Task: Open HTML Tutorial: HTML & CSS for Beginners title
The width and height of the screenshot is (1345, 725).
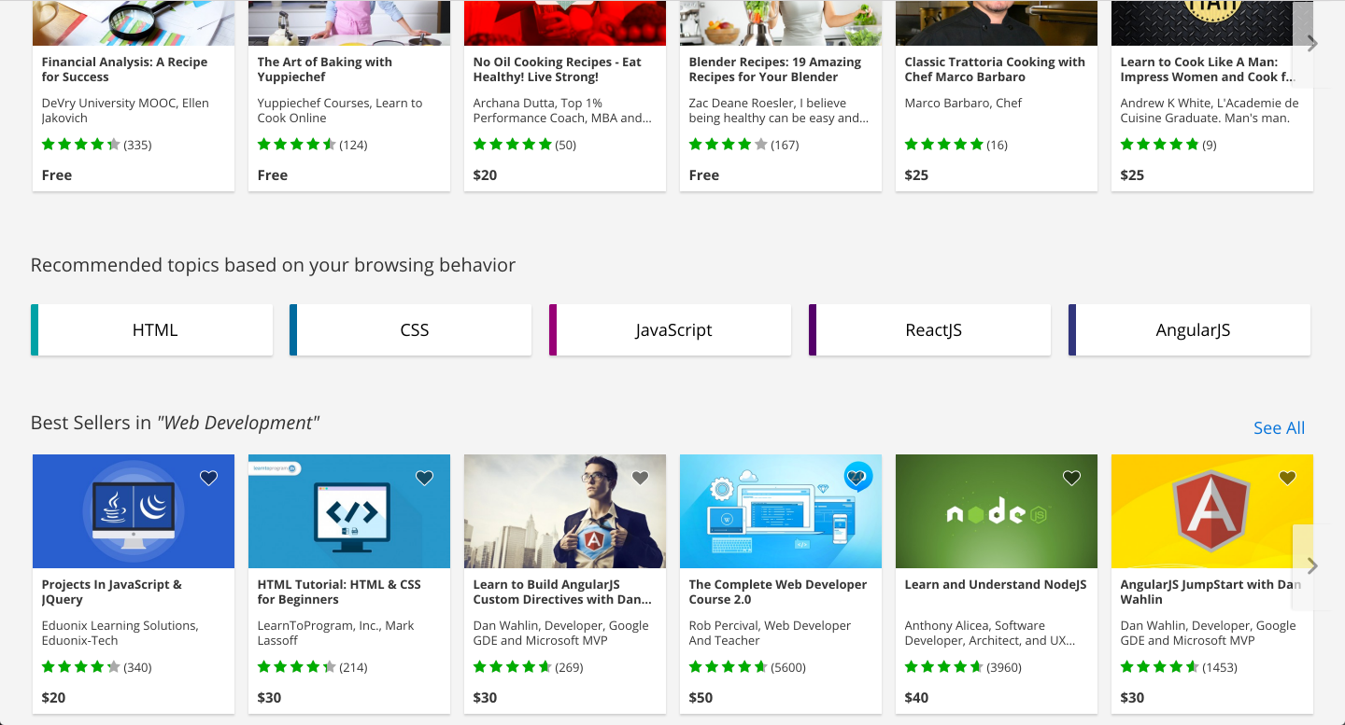Action: tap(339, 592)
